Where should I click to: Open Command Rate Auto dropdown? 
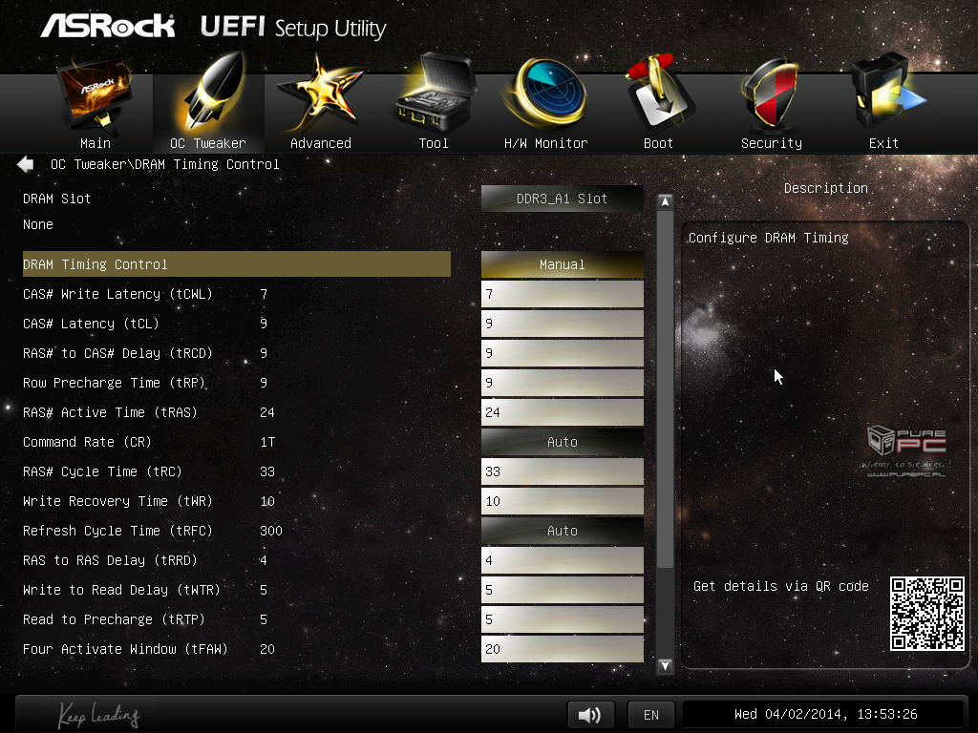(562, 442)
